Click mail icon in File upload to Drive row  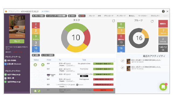[x=35, y=65]
